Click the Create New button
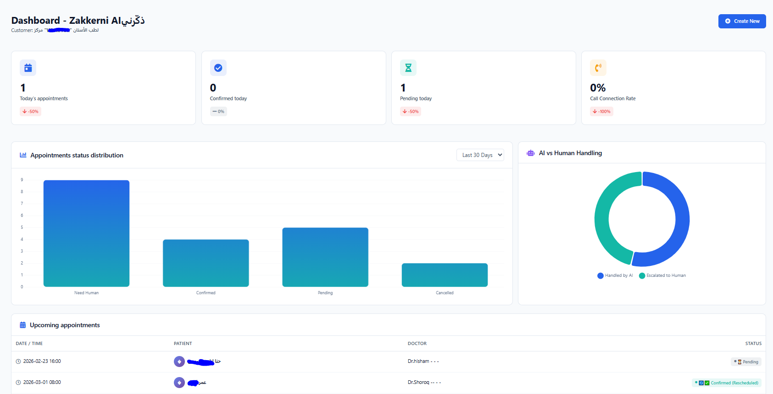Image resolution: width=773 pixels, height=394 pixels. pyautogui.click(x=742, y=21)
